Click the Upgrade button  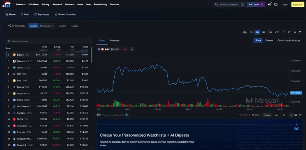pyautogui.click(x=297, y=4)
